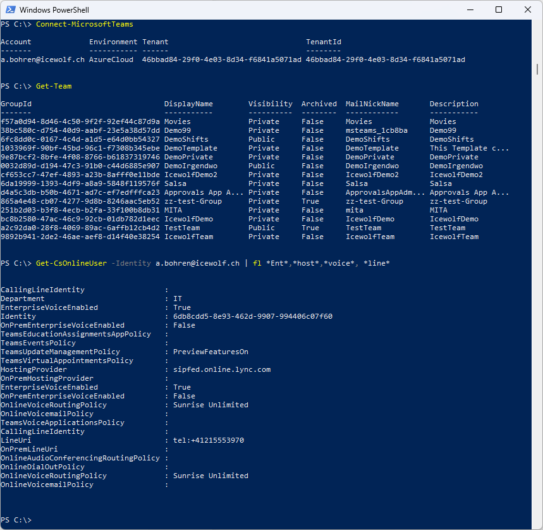The height and width of the screenshot is (530, 543).
Task: Click the Get-Team command
Action: point(54,86)
